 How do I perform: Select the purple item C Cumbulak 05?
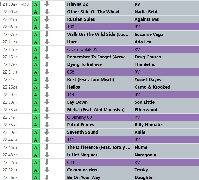pos(82,49)
